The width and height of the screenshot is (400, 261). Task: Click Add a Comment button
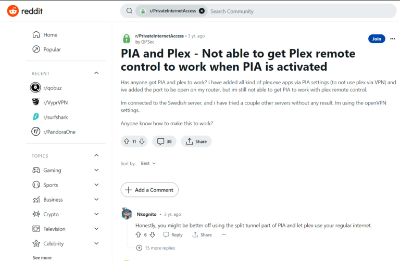click(x=149, y=190)
